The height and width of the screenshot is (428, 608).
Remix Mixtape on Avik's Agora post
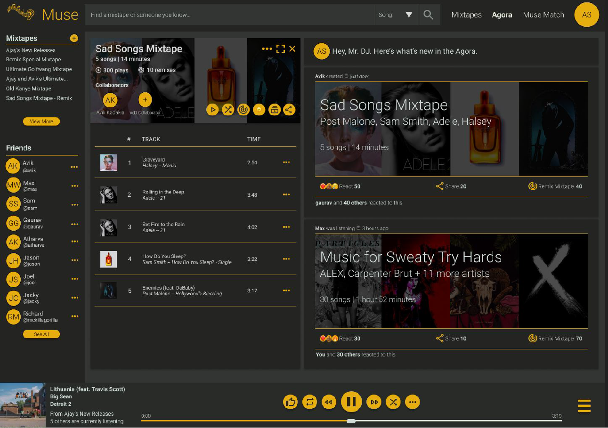pos(555,186)
